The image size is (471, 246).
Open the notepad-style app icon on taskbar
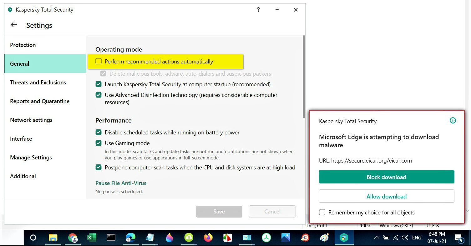(150, 238)
